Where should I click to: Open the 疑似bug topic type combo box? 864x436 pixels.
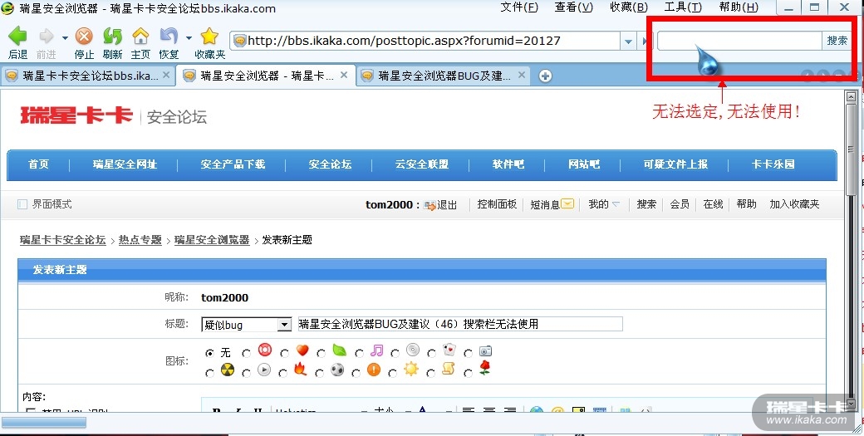246,324
